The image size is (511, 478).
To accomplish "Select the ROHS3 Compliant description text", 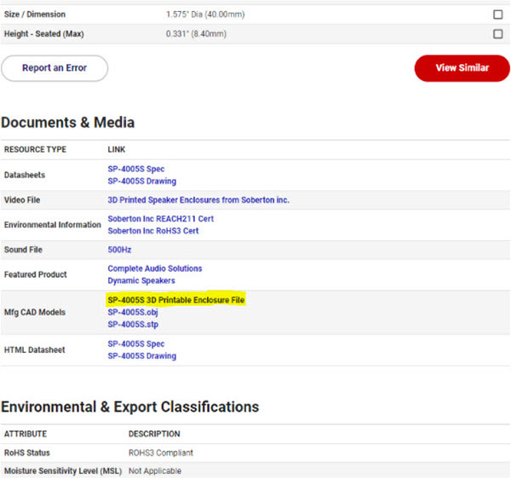I will tap(161, 452).
